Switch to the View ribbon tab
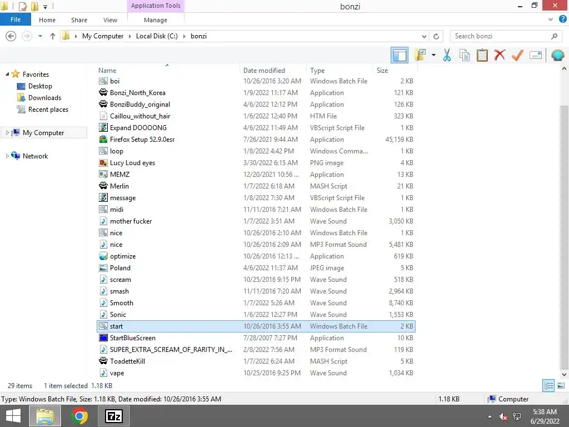The width and height of the screenshot is (569, 427). tap(110, 20)
